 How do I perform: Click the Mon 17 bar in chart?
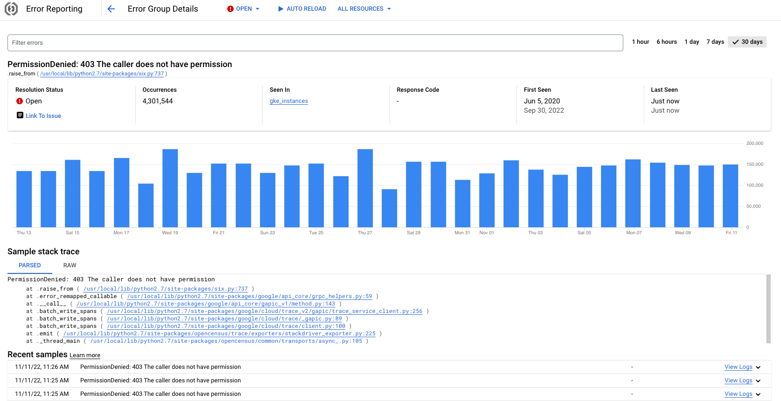click(122, 193)
